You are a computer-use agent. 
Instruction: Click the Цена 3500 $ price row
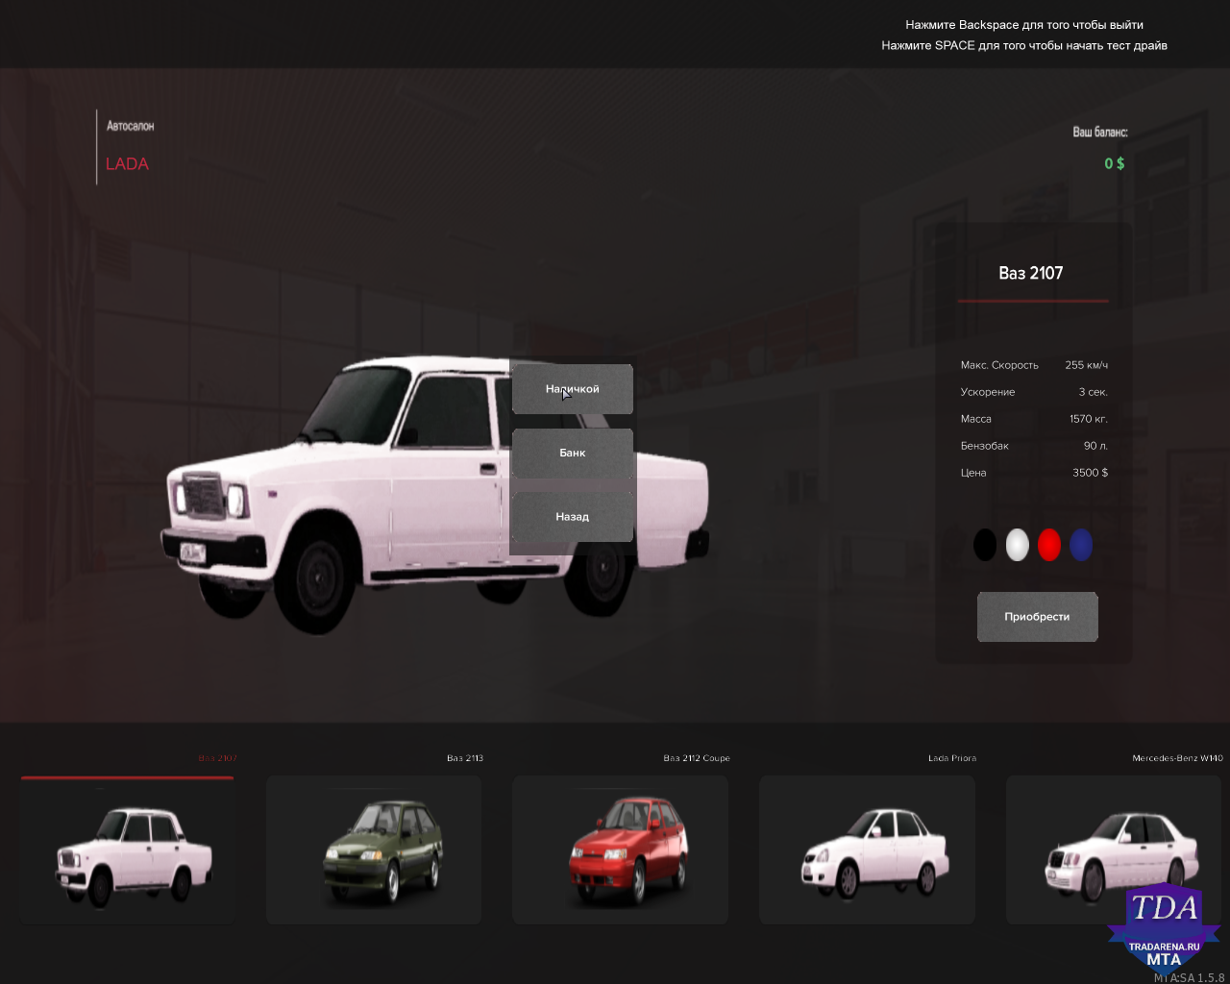(x=1034, y=473)
